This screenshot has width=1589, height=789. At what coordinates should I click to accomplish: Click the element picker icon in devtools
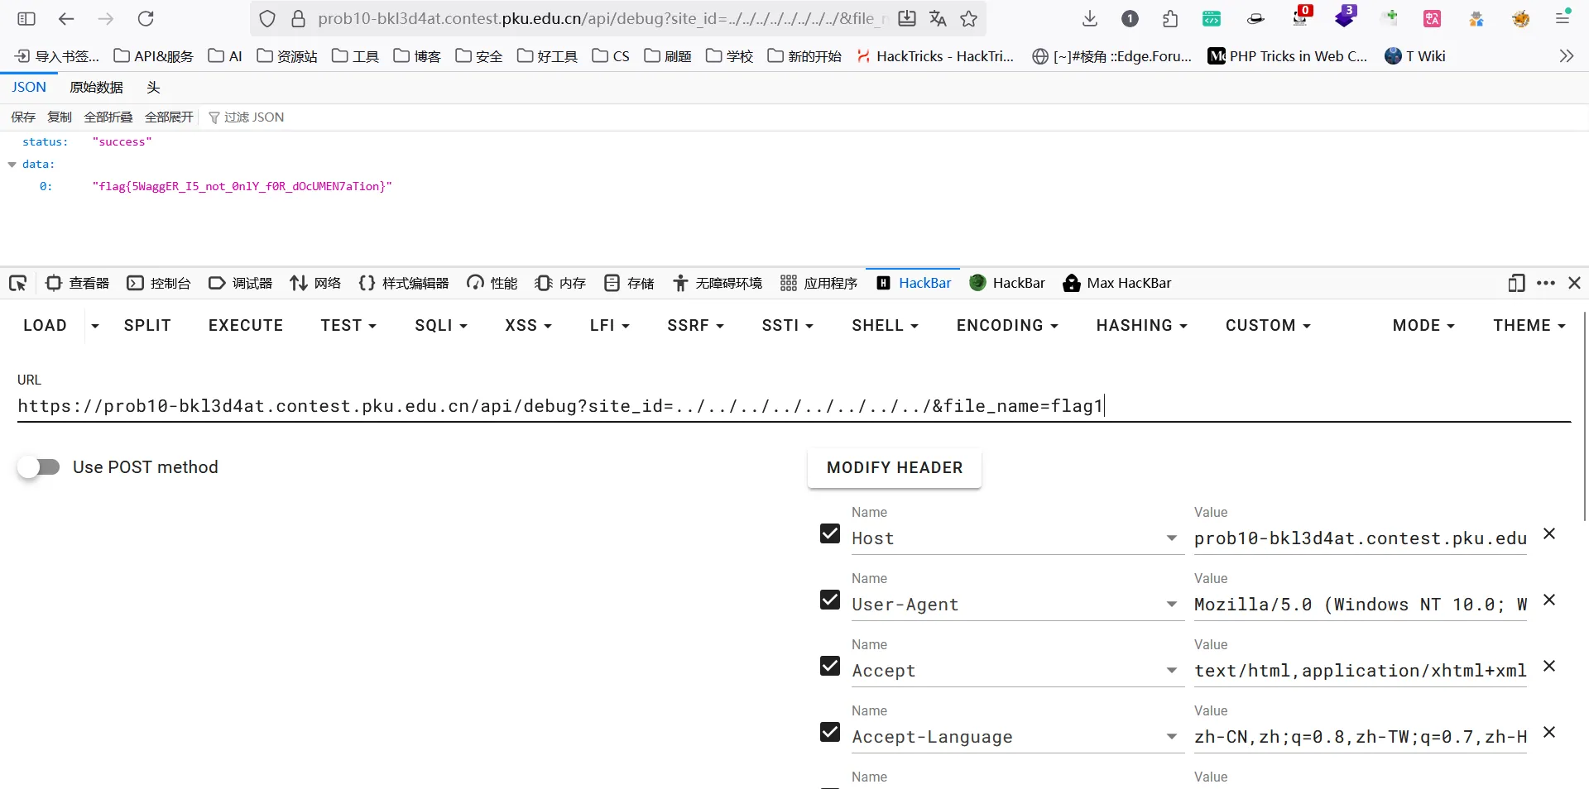(18, 284)
